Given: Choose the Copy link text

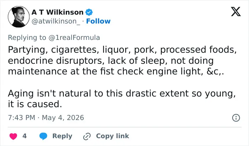Looking at the screenshot, I should pos(113,136).
